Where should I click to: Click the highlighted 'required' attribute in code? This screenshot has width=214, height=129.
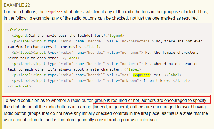(x=141, y=75)
